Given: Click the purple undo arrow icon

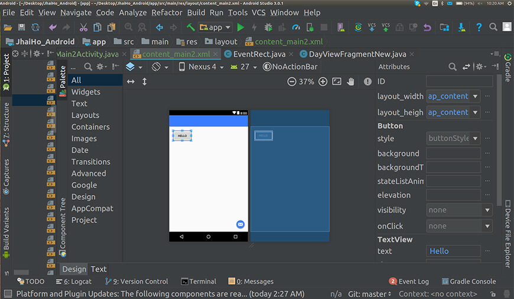Looking at the screenshot, I should (x=53, y=27).
